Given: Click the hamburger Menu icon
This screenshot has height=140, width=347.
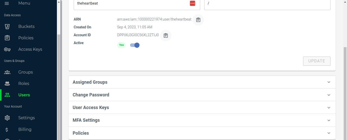Looking at the screenshot, I should click(x=7, y=3).
